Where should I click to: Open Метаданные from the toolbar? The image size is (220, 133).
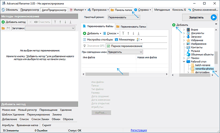coord(162,10)
